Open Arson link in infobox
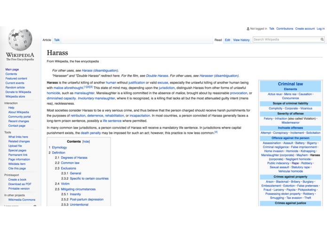 click(270, 182)
